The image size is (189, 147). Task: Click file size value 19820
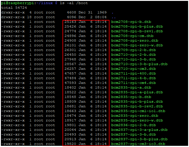point(70,144)
